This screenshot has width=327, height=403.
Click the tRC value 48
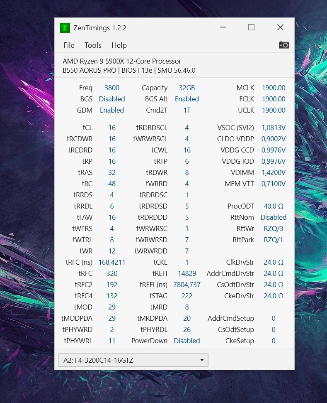112,184
